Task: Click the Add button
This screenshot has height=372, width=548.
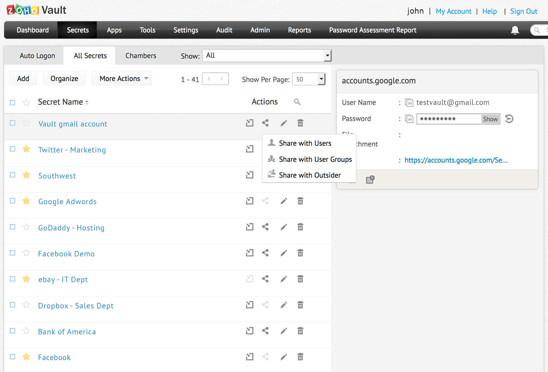Action: pyautogui.click(x=23, y=79)
